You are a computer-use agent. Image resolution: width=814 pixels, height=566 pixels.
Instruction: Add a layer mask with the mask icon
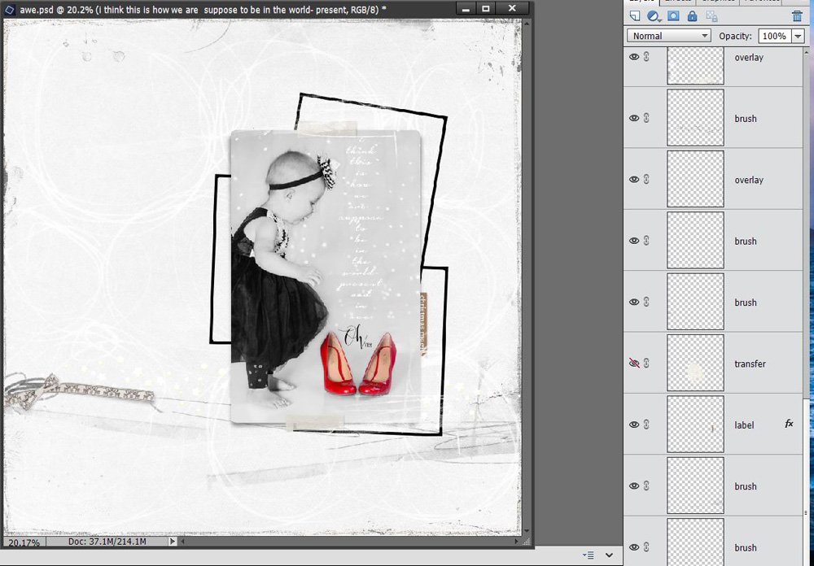pyautogui.click(x=673, y=15)
